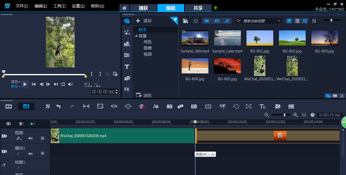Click the Record/Capture option reel icon
Screen dimensions: 346x175
click(x=142, y=107)
